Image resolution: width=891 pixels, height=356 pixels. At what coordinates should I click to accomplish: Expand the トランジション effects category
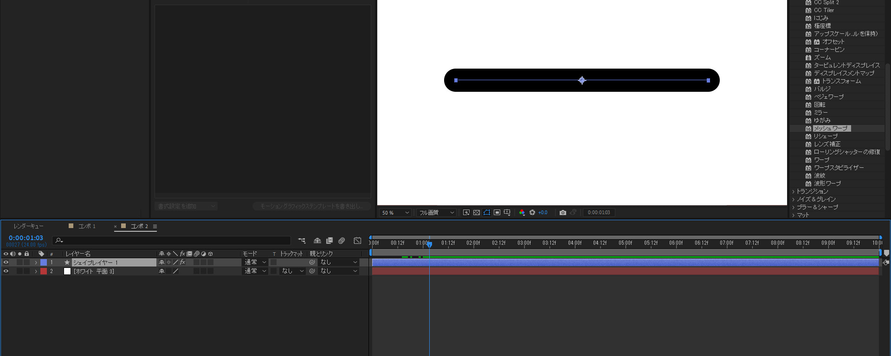[794, 191]
